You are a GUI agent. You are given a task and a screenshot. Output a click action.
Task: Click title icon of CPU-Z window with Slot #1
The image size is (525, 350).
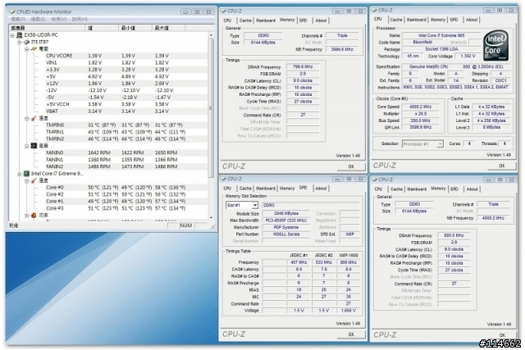point(224,179)
